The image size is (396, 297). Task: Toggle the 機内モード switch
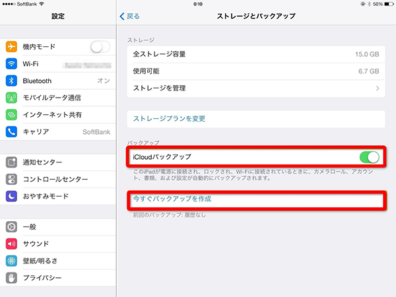coord(100,47)
